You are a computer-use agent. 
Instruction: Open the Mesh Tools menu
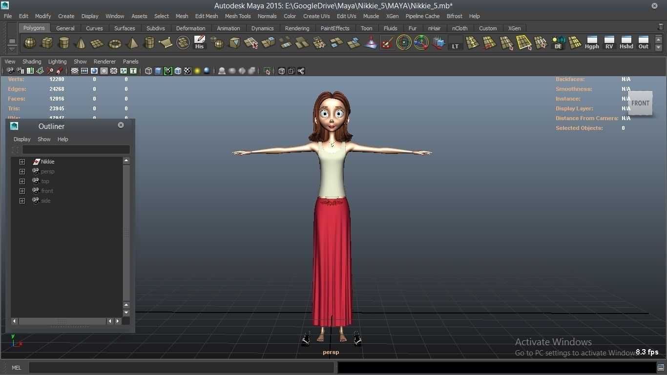point(238,16)
